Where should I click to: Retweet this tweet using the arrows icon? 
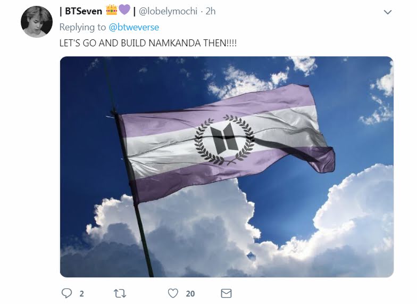point(120,293)
